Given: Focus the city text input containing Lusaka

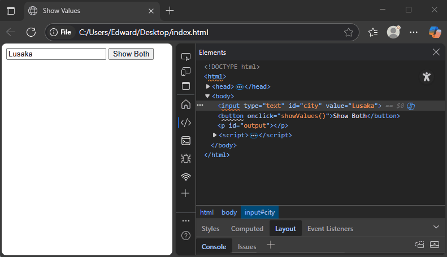Looking at the screenshot, I should (56, 54).
